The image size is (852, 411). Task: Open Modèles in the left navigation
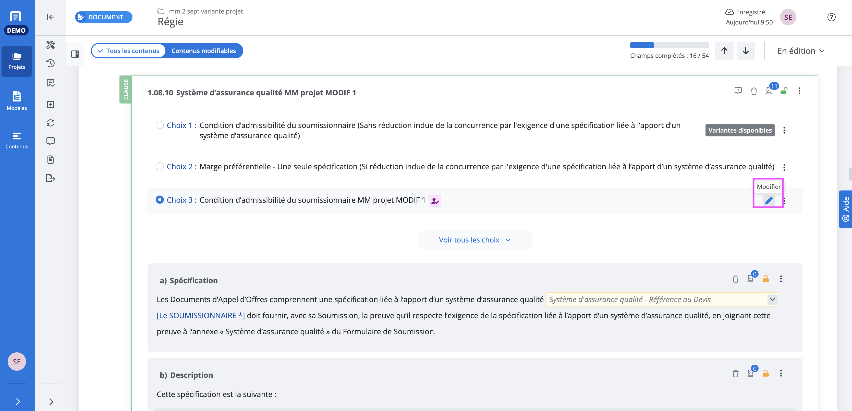pyautogui.click(x=17, y=101)
